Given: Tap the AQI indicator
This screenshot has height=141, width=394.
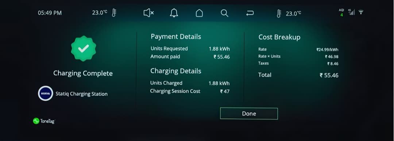Looking at the screenshot, I should pyautogui.click(x=341, y=12).
